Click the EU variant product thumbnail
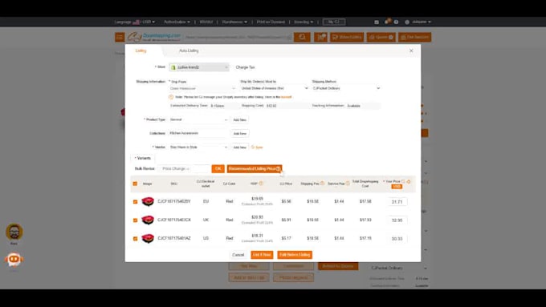This screenshot has height=307, width=546. point(148,201)
